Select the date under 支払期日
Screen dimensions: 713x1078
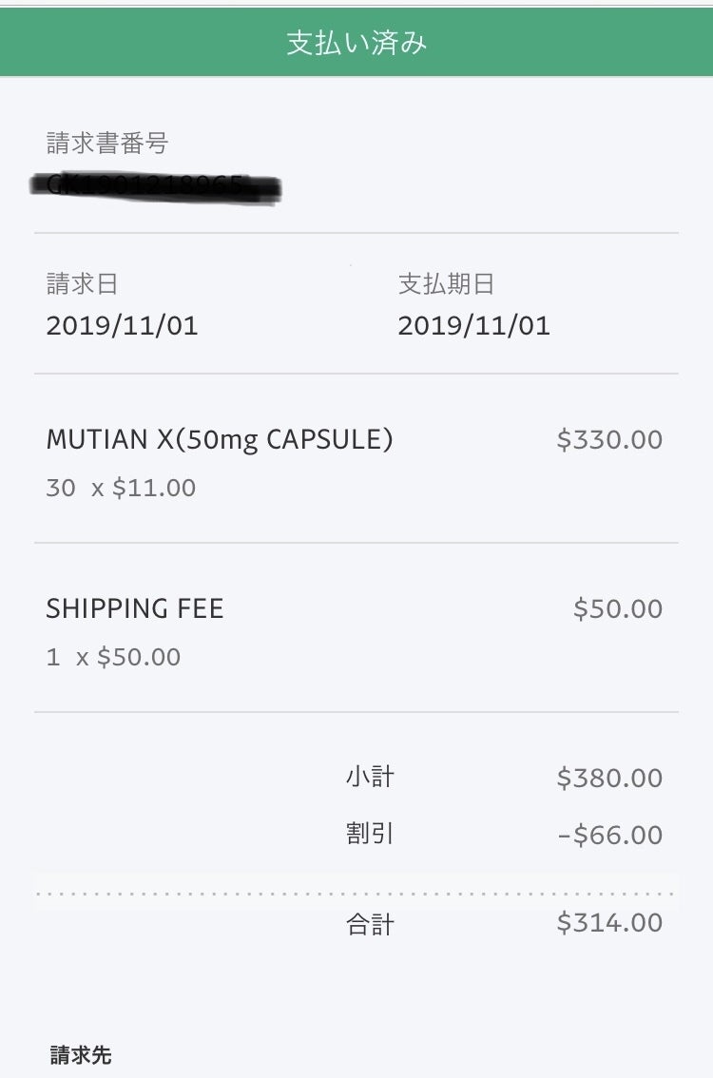473,326
